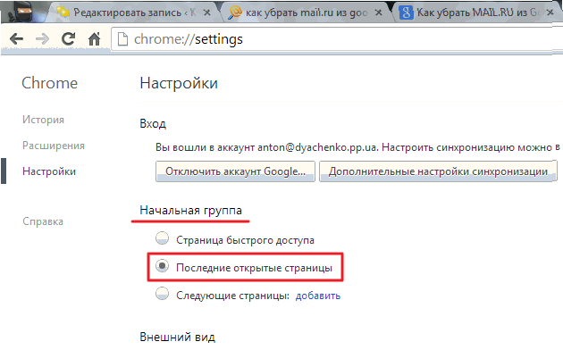Image resolution: width=563 pixels, height=350 pixels.
Task: Click favicon of 'Редактировать запись' tab
Action: point(63,12)
